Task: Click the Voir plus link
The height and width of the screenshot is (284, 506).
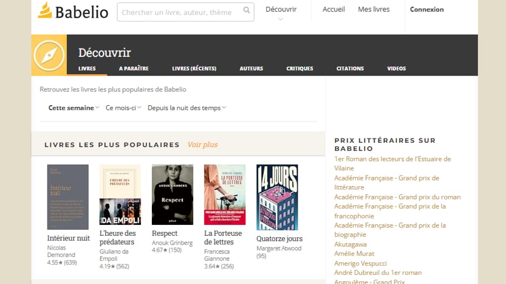Action: 202,145
